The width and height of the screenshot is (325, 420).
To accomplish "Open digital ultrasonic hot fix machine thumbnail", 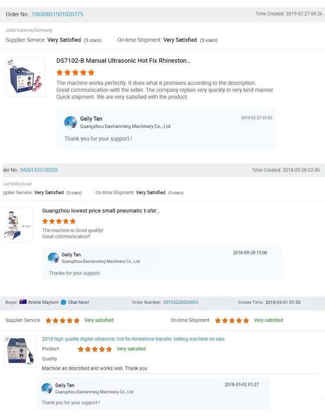I will pyautogui.click(x=20, y=352).
